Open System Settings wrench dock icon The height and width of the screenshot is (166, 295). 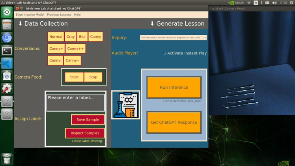(7, 89)
